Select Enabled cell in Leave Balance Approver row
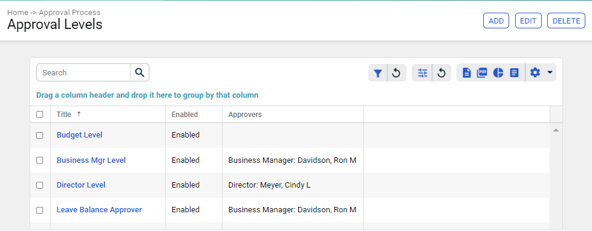This screenshot has width=592, height=231. point(194,210)
